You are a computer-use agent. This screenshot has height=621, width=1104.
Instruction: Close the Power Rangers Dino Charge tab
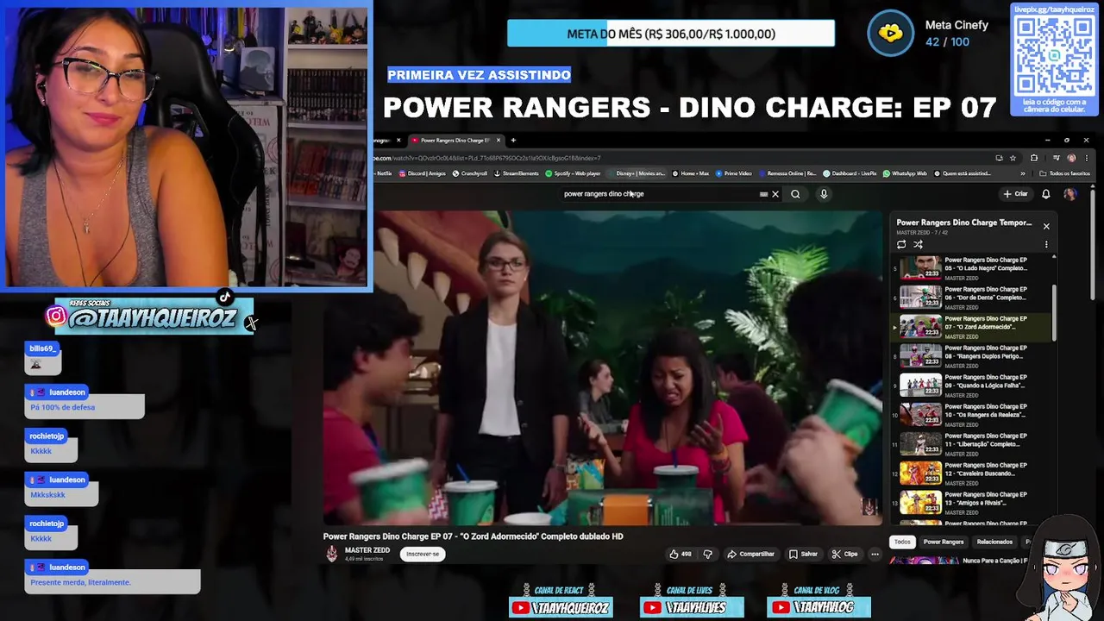498,140
